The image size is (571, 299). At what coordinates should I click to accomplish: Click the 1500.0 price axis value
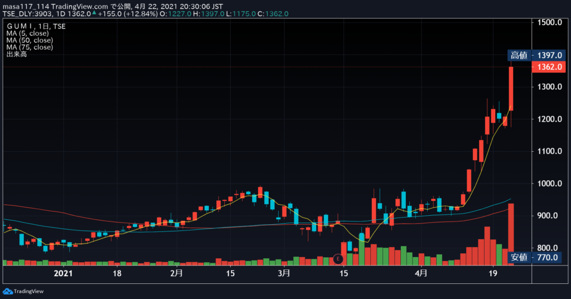(549, 22)
